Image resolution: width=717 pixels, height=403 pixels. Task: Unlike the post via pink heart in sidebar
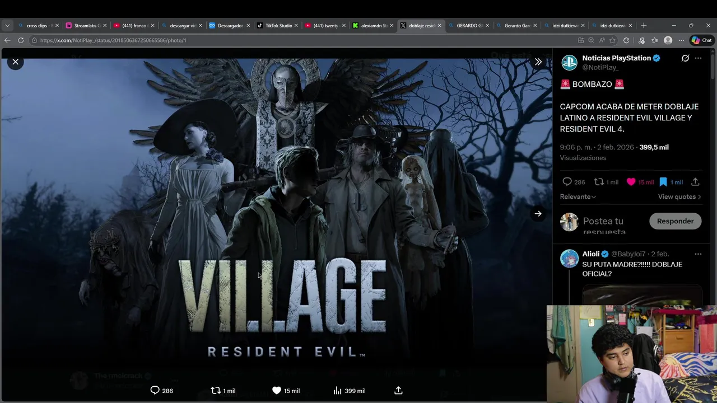631,182
